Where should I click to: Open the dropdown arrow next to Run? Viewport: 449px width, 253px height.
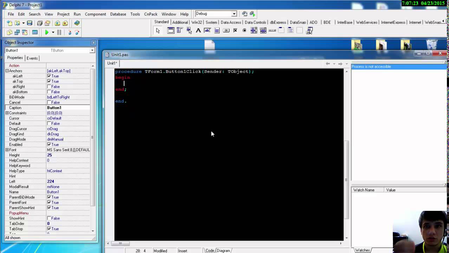click(53, 32)
